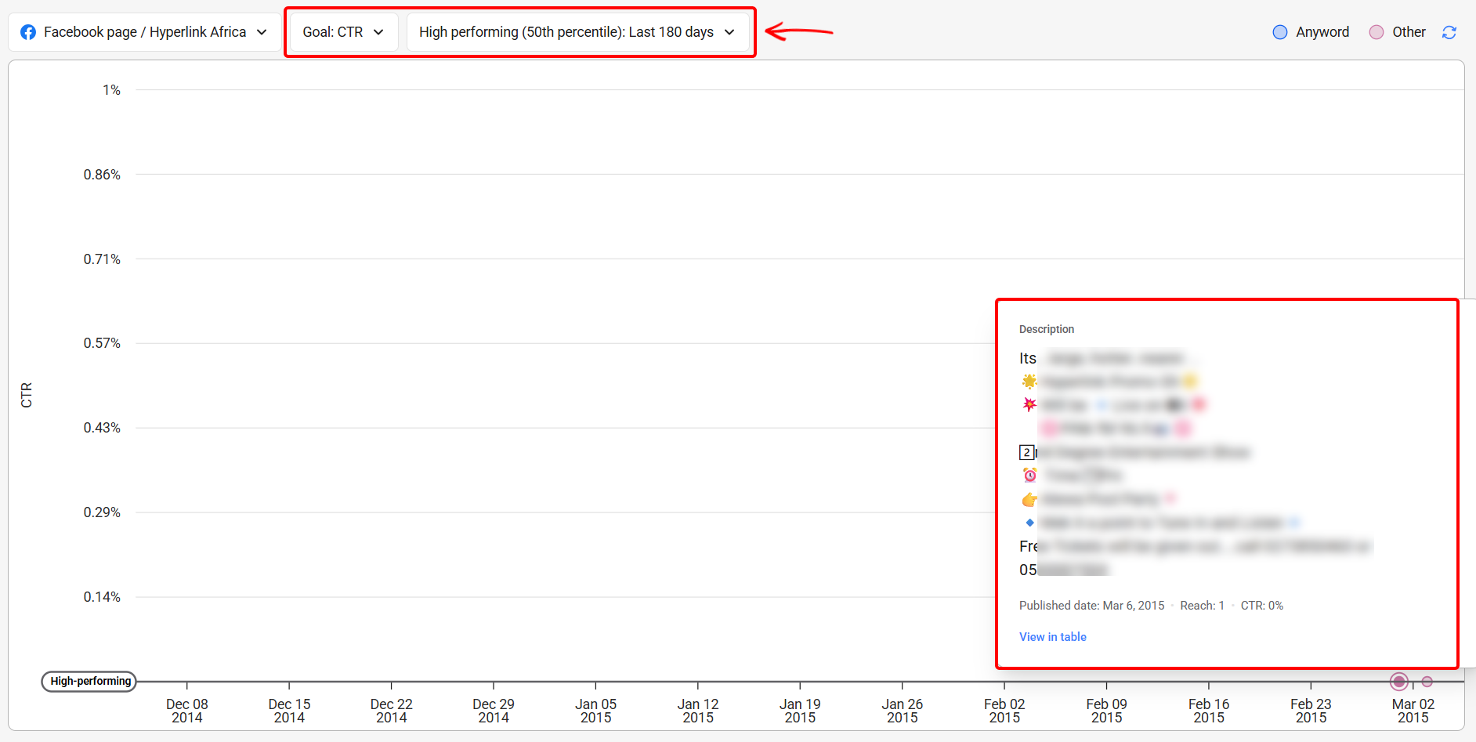Click the Feb 02 2015 axis label

1004,711
